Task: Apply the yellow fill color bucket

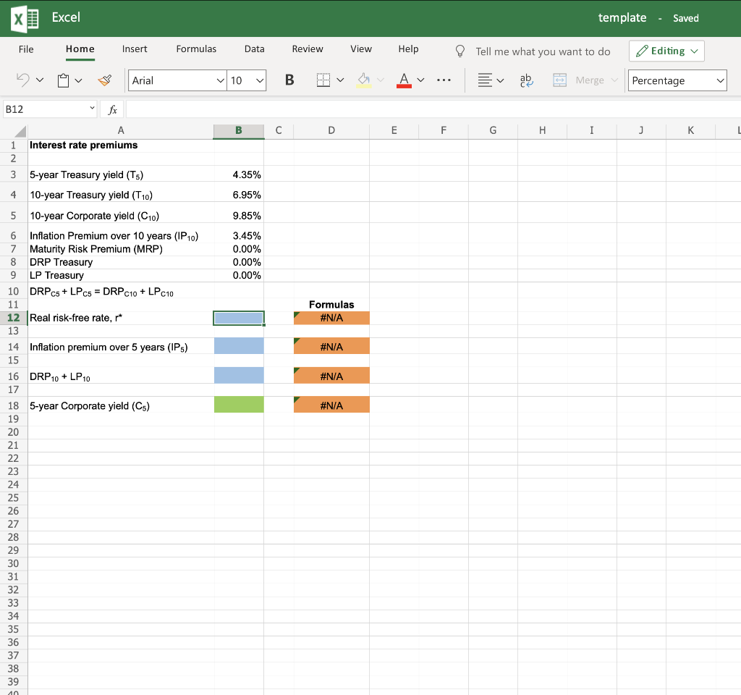Action: click(364, 80)
